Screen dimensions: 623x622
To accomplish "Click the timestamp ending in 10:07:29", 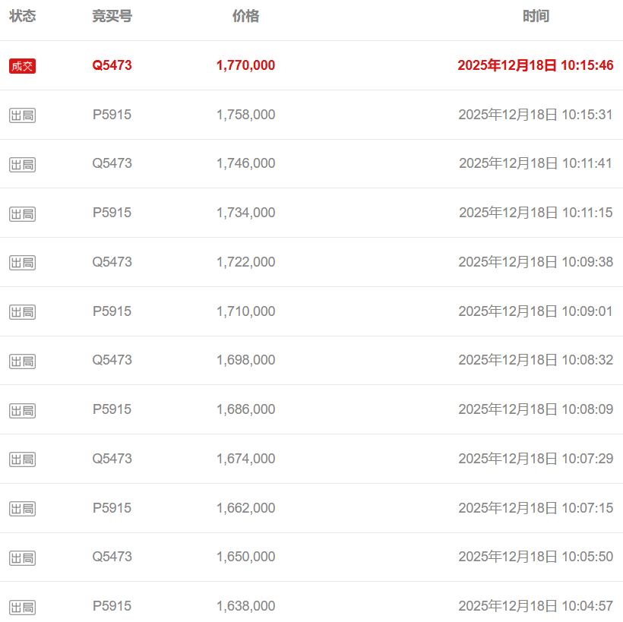I will point(535,459).
